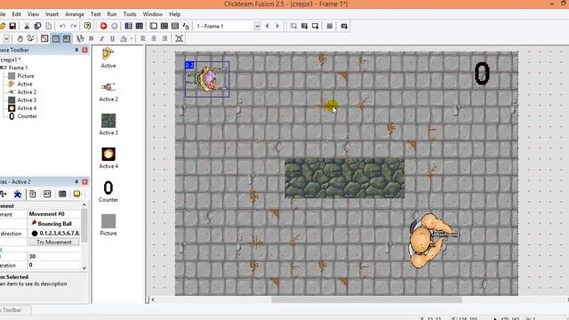Click the Redo arrow icon

click(74, 26)
